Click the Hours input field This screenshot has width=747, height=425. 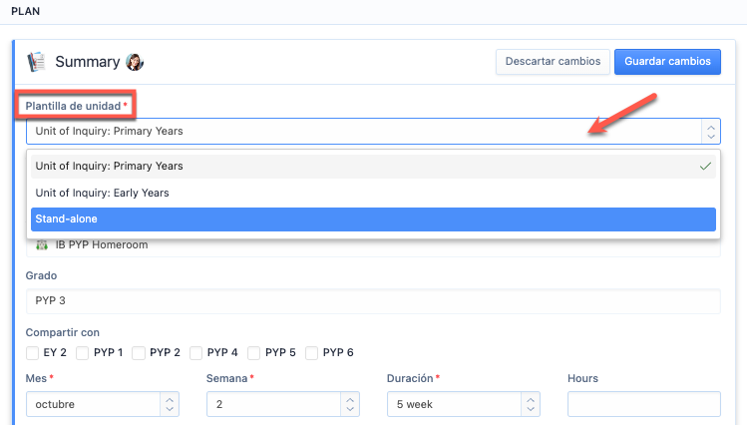[x=643, y=404]
